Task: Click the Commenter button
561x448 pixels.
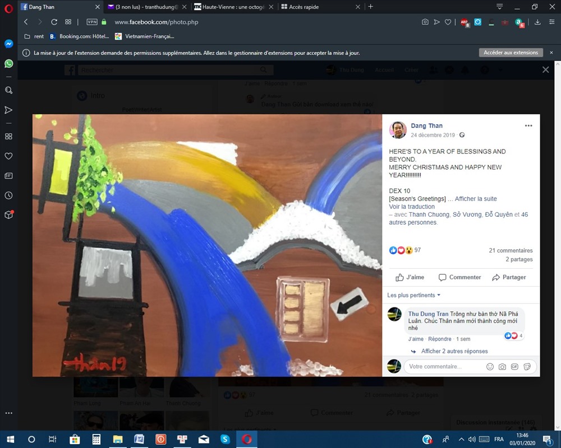Action: [460, 277]
